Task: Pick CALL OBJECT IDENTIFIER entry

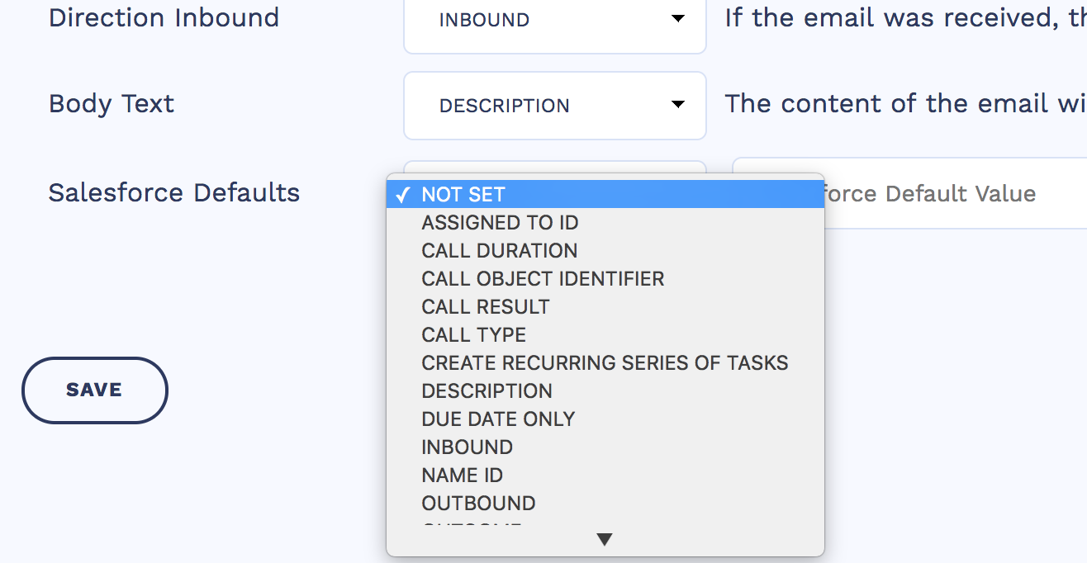Action: click(x=543, y=279)
